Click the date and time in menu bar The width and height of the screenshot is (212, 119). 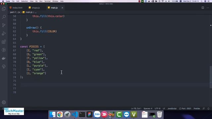pyautogui.click(x=191, y=1)
